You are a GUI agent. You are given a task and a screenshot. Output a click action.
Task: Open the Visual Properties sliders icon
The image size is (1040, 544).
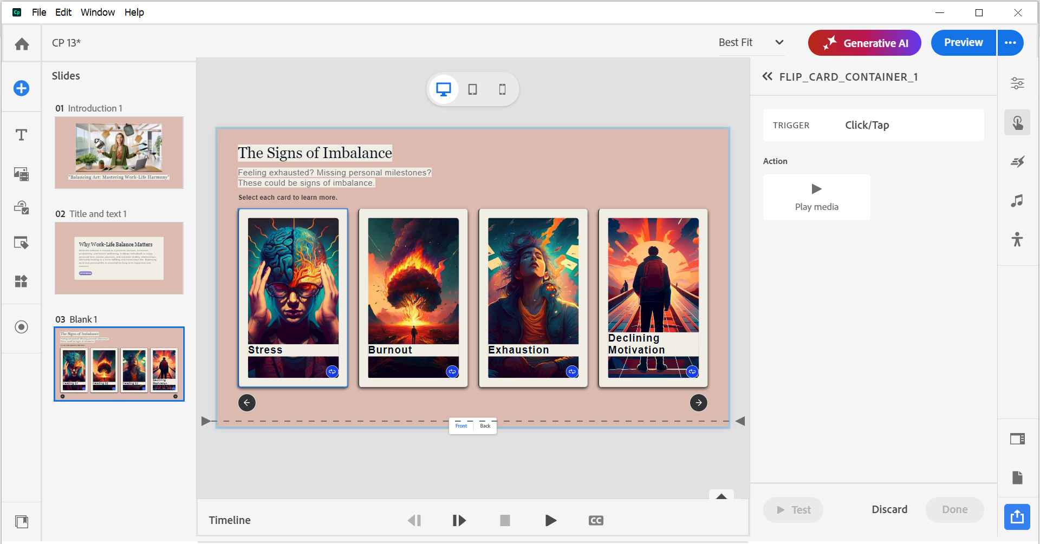[x=1017, y=83]
